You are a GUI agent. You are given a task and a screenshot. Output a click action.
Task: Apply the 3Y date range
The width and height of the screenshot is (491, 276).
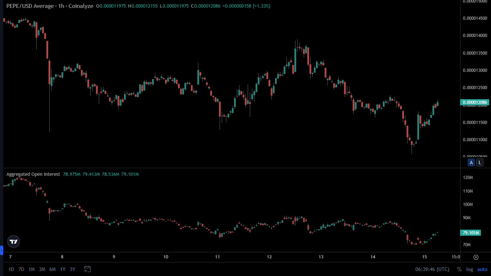(72, 269)
